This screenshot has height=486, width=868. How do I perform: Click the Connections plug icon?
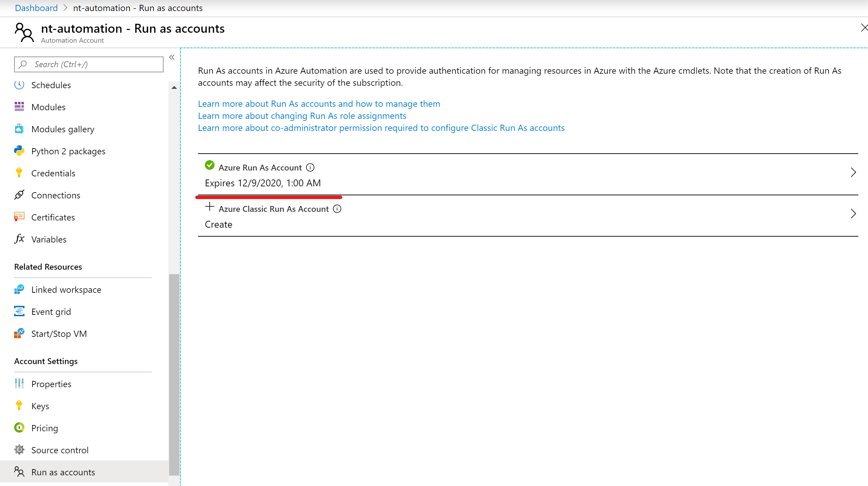pos(19,195)
